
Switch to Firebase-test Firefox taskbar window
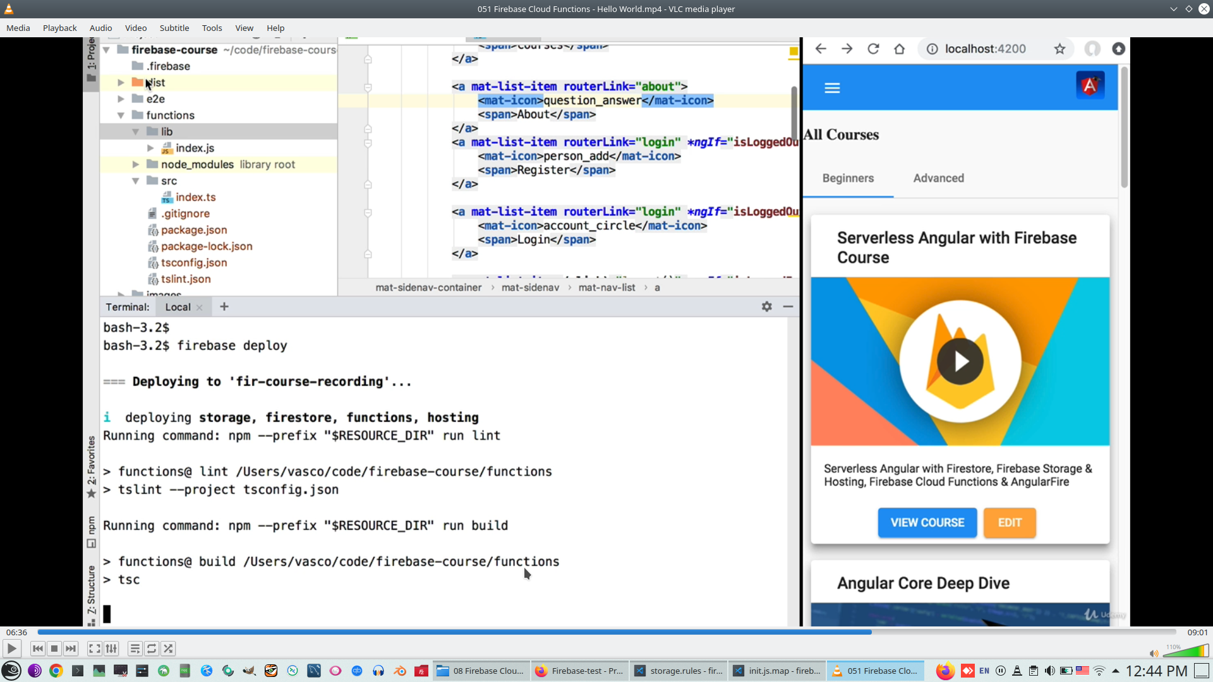point(580,671)
